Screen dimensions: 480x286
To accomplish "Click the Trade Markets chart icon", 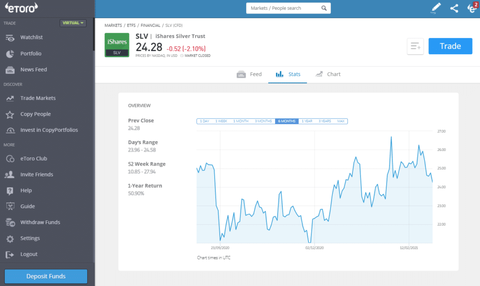I will click(x=10, y=98).
